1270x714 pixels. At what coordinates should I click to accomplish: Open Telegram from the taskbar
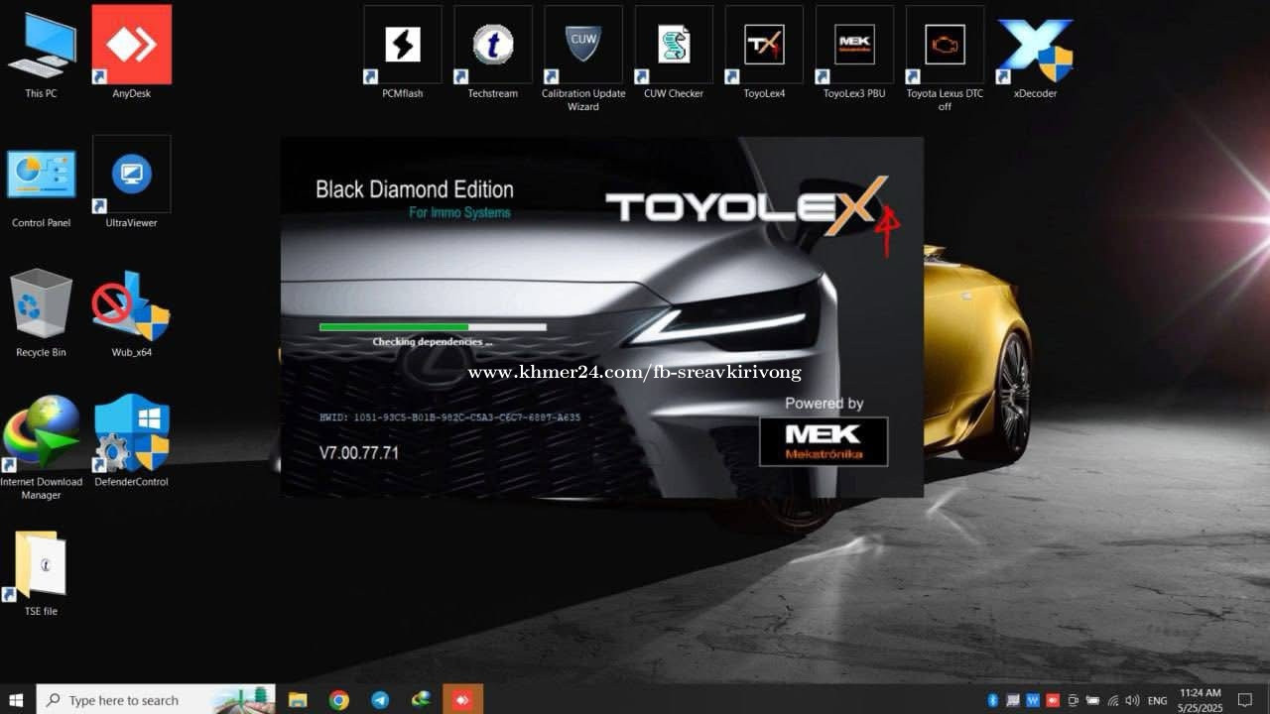pos(380,700)
